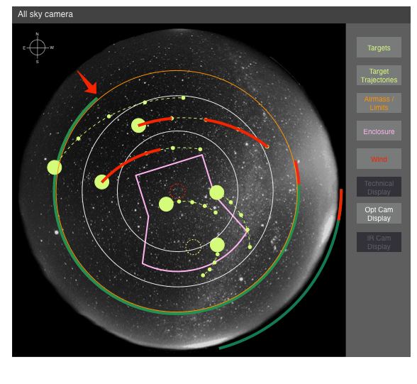Select the large green target left of the red dashed circle
Image resolution: width=417 pixels, height=384 pixels.
(166, 204)
